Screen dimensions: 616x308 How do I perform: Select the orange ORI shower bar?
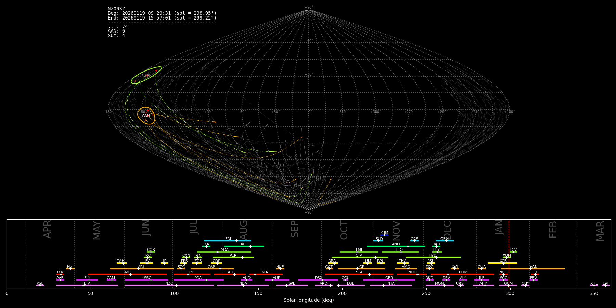(x=361, y=269)
